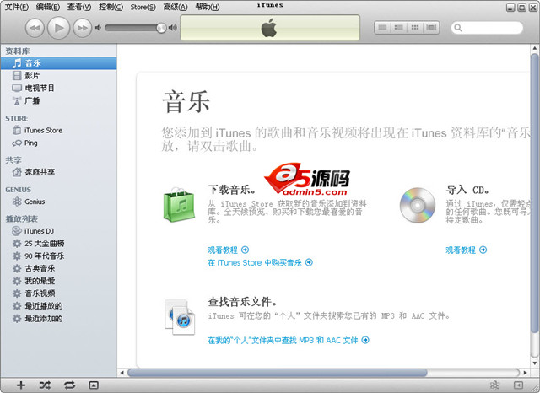Click the add playlist plus button
Screen dimensions: 540x393
click(x=21, y=385)
